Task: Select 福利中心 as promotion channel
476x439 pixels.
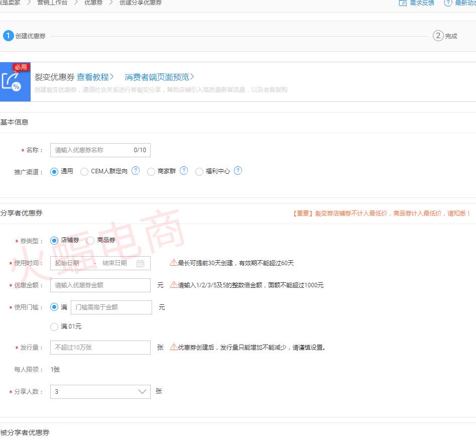Action: 199,171
